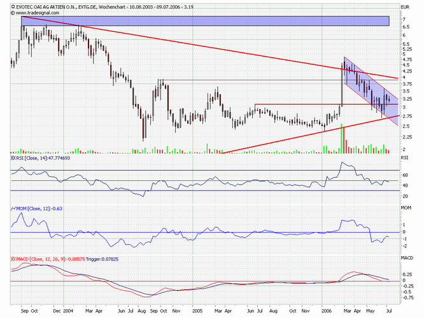
Task: Click the 2004 year label on time axis
Action: [68, 311]
